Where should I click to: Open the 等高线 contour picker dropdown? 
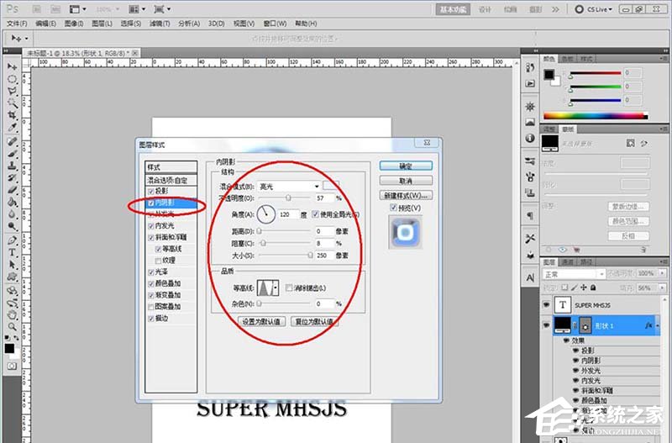(276, 288)
